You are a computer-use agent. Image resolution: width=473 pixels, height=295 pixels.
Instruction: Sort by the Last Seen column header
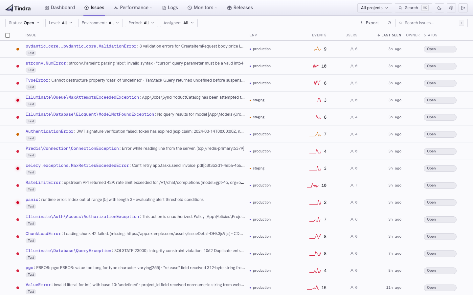389,35
